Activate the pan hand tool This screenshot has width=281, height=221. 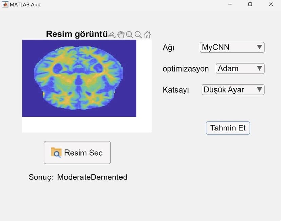click(x=121, y=34)
